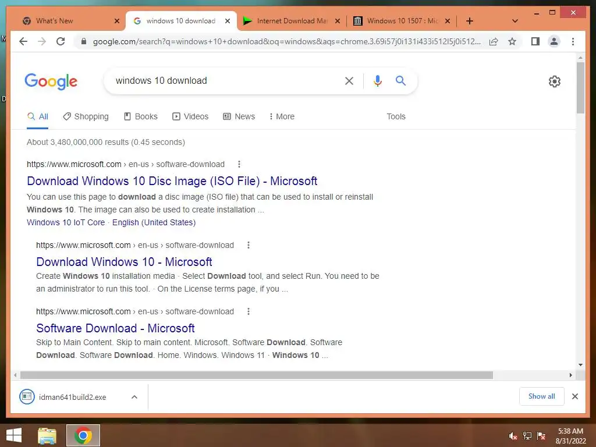The image size is (596, 447).
Task: Select the Videos results filter
Action: (190, 116)
